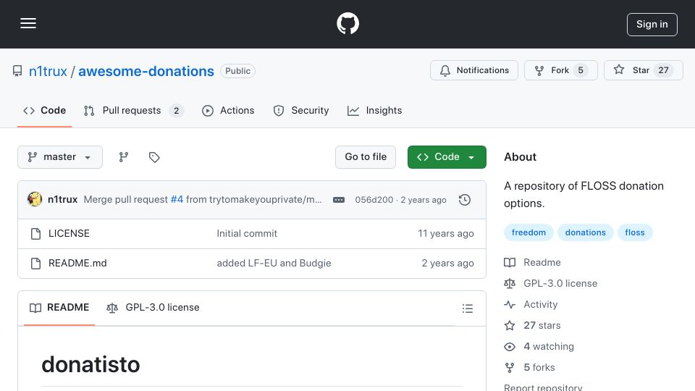Viewport: 695px width, 391px height.
Task: Go to the GitHub homepage via the logo
Action: [x=347, y=23]
